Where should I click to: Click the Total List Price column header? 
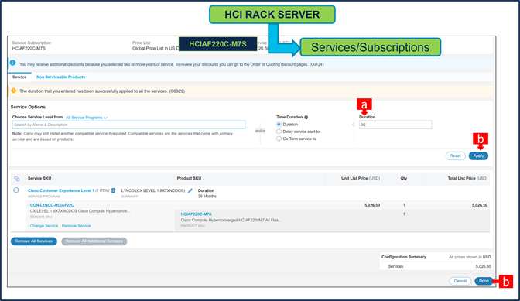[467, 178]
